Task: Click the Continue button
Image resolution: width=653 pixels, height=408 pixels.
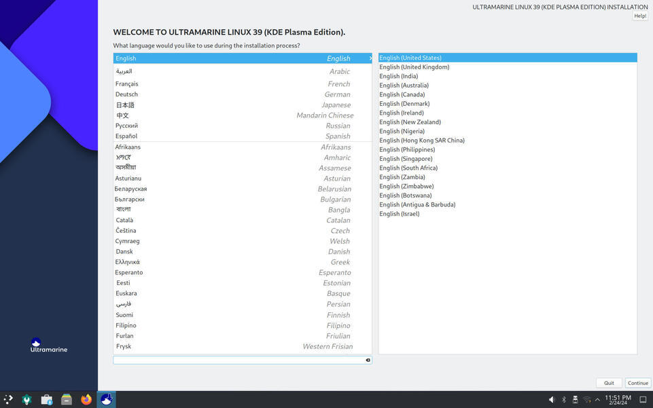Action: [x=637, y=383]
